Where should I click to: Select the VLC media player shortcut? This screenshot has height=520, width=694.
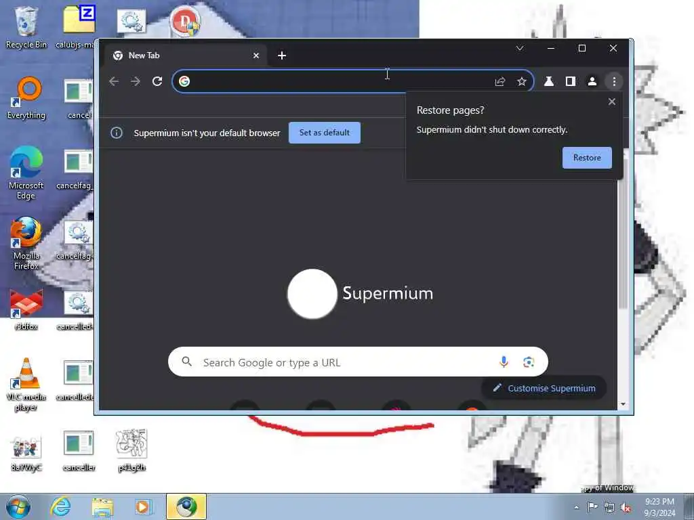[26, 385]
